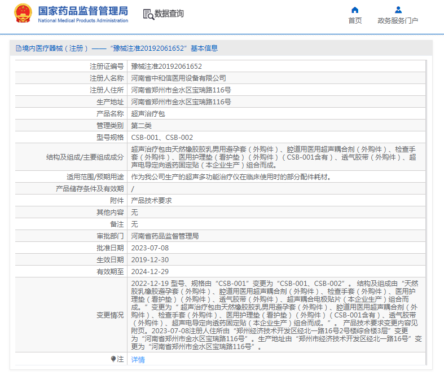Open 政务服务门户 portal label
This screenshot has width=444, height=375.
398,21
